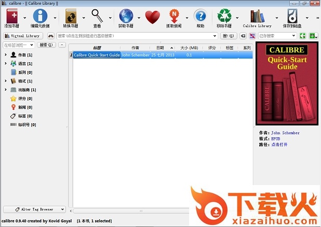
Task: Click the green save search plus icon
Action: coord(313,36)
